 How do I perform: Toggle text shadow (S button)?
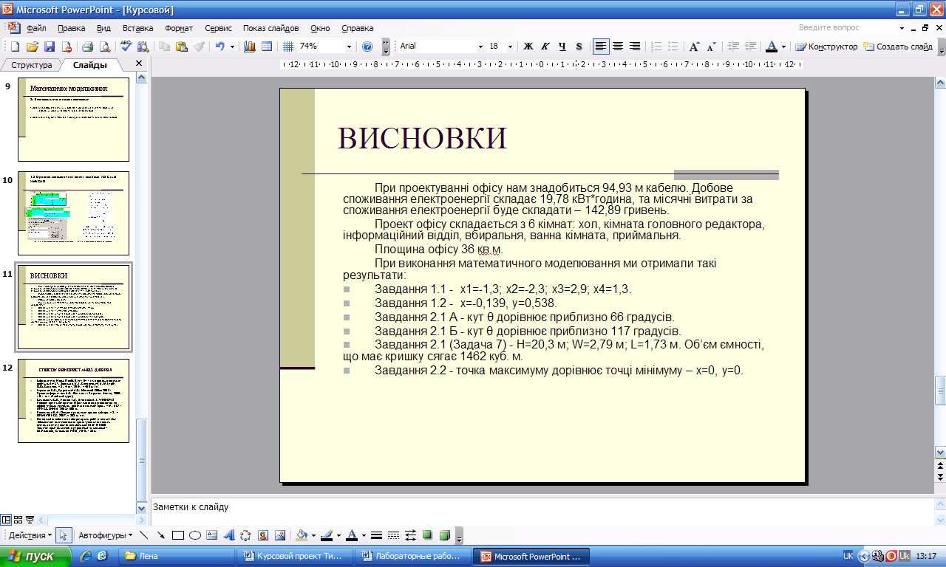pos(579,47)
